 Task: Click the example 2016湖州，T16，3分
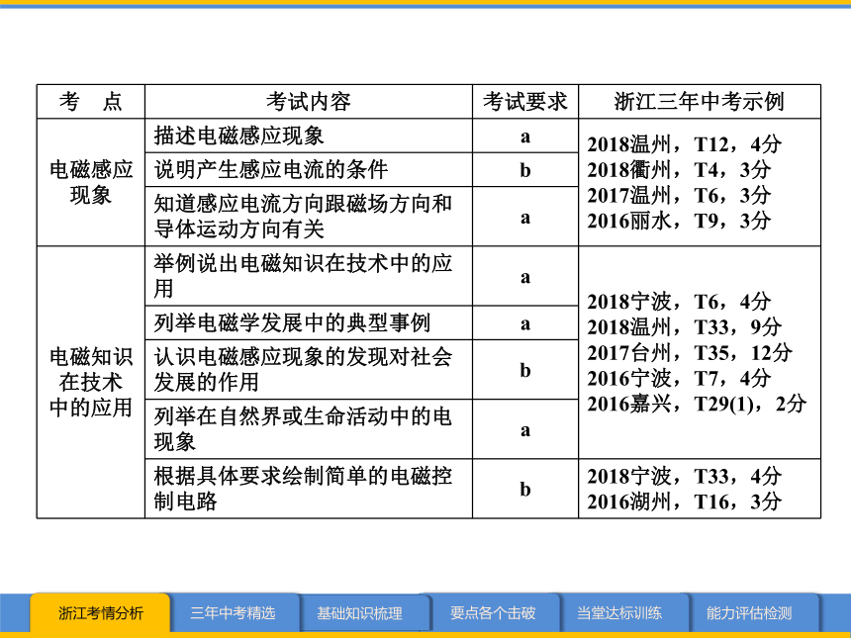point(685,501)
